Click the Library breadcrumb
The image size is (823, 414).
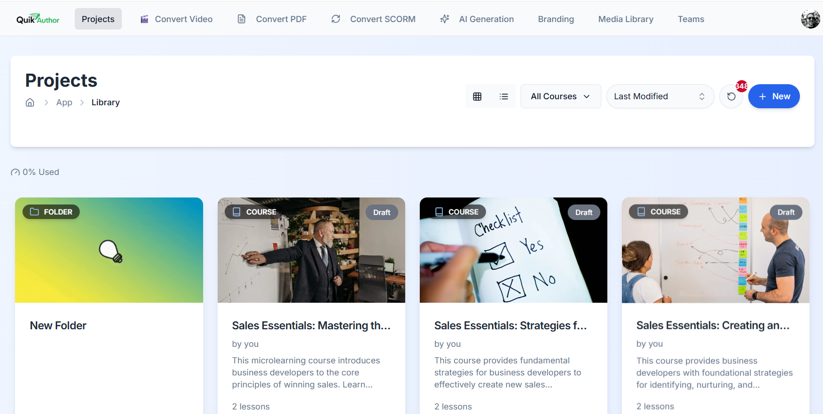tap(105, 102)
